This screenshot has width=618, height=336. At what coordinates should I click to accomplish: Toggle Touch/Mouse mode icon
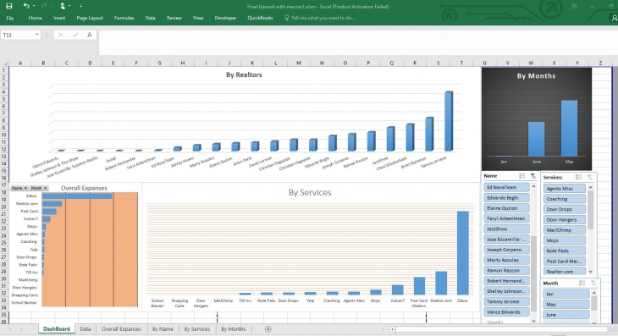point(63,6)
